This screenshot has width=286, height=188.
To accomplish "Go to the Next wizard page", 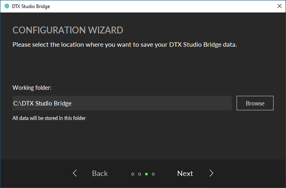I will (x=185, y=173).
